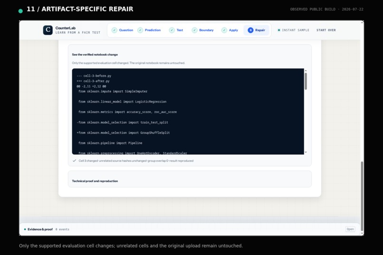Click 'LEARN FROM A FAIR TEST' tagline
383x255 pixels.
pyautogui.click(x=78, y=32)
